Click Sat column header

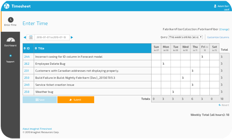pyautogui.click(x=214, y=48)
